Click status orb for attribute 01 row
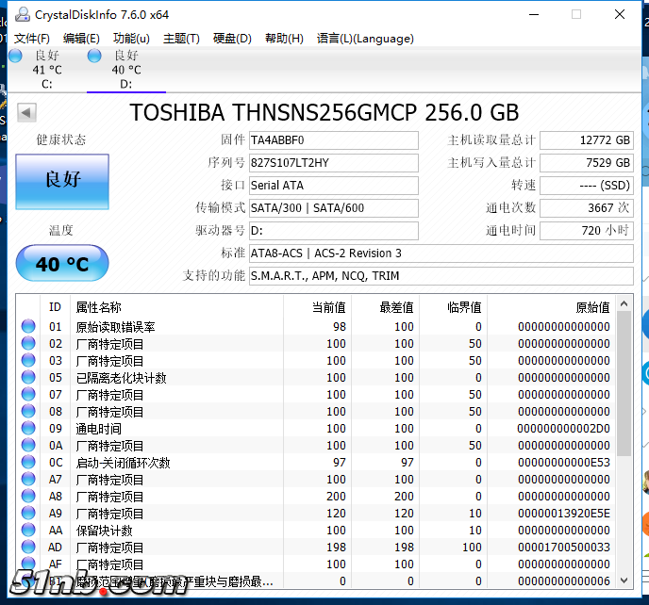 29,327
